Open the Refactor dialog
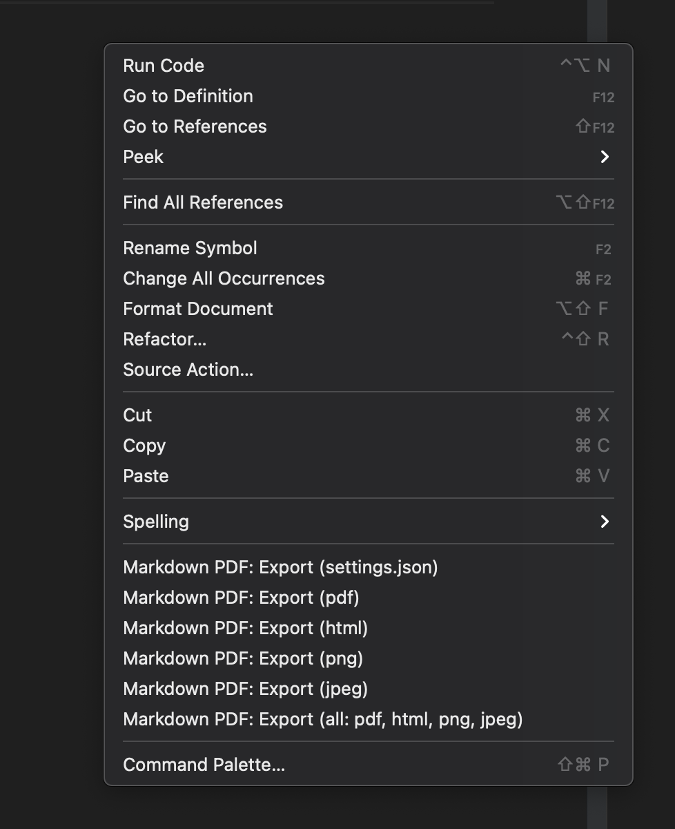 (166, 339)
